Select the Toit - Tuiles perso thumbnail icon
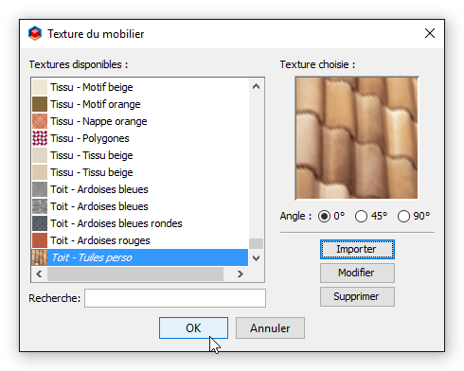Screen dimensions: 464x371 pyautogui.click(x=40, y=257)
